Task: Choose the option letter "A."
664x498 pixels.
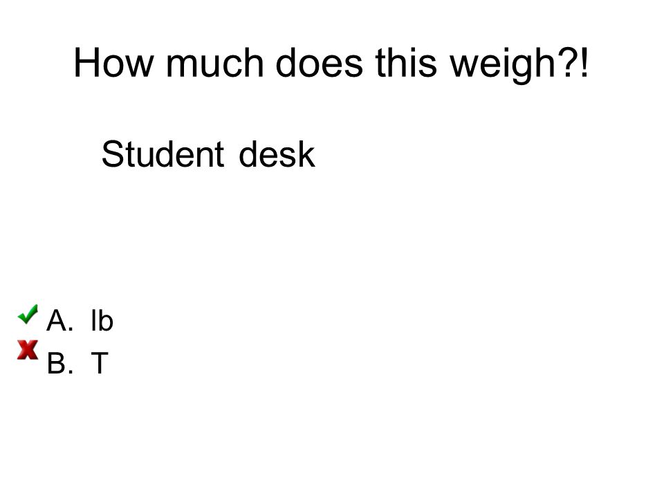Action: (x=59, y=320)
